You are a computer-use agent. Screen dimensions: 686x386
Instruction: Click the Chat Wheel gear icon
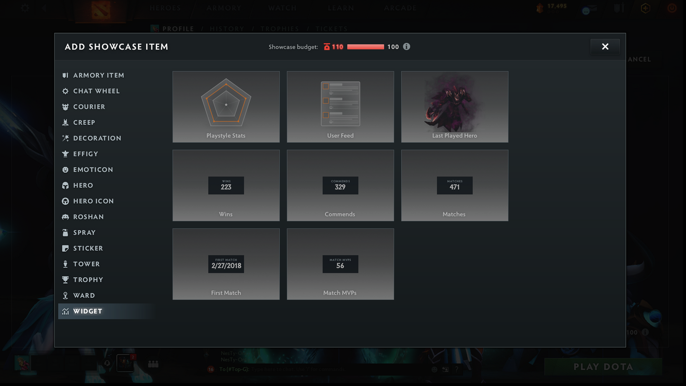pyautogui.click(x=66, y=91)
